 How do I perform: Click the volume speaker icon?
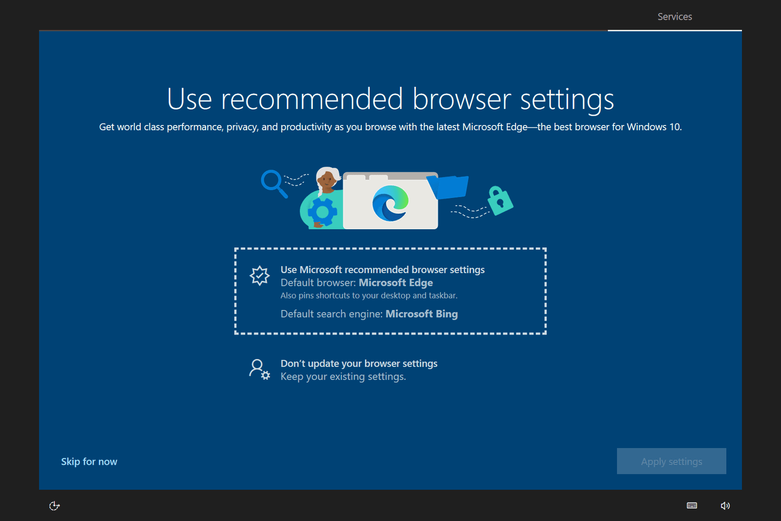click(725, 506)
